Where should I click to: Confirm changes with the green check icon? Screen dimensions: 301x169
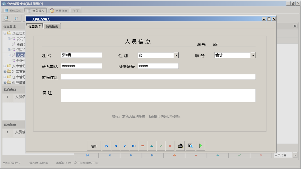(161, 146)
